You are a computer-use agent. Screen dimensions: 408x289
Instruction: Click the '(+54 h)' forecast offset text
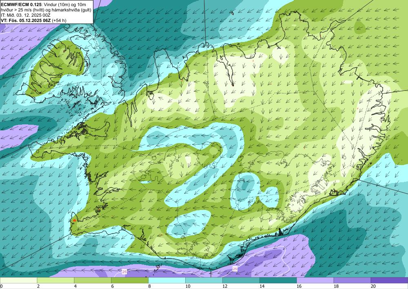point(59,20)
